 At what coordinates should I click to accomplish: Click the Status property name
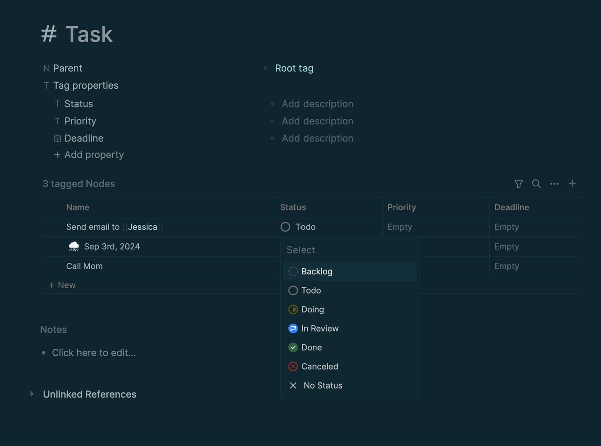pos(79,104)
